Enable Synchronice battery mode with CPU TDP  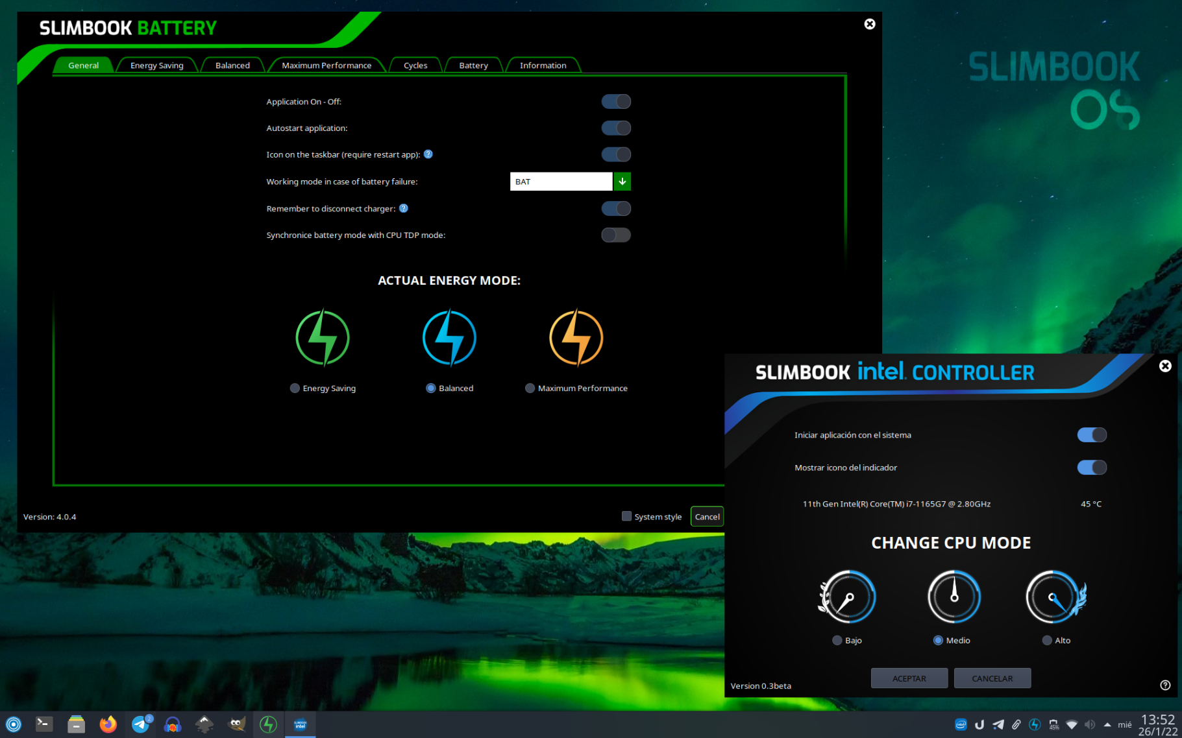click(x=616, y=235)
